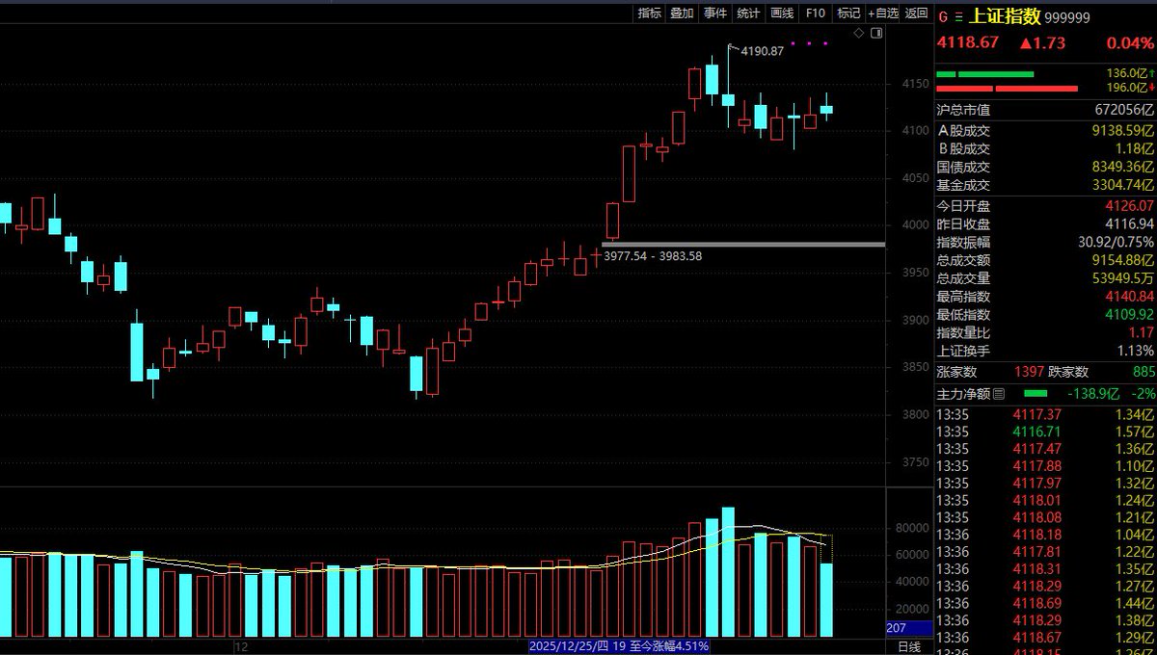Click the 昨日收盘 4116.94 row
1157x655 pixels.
1045,223
